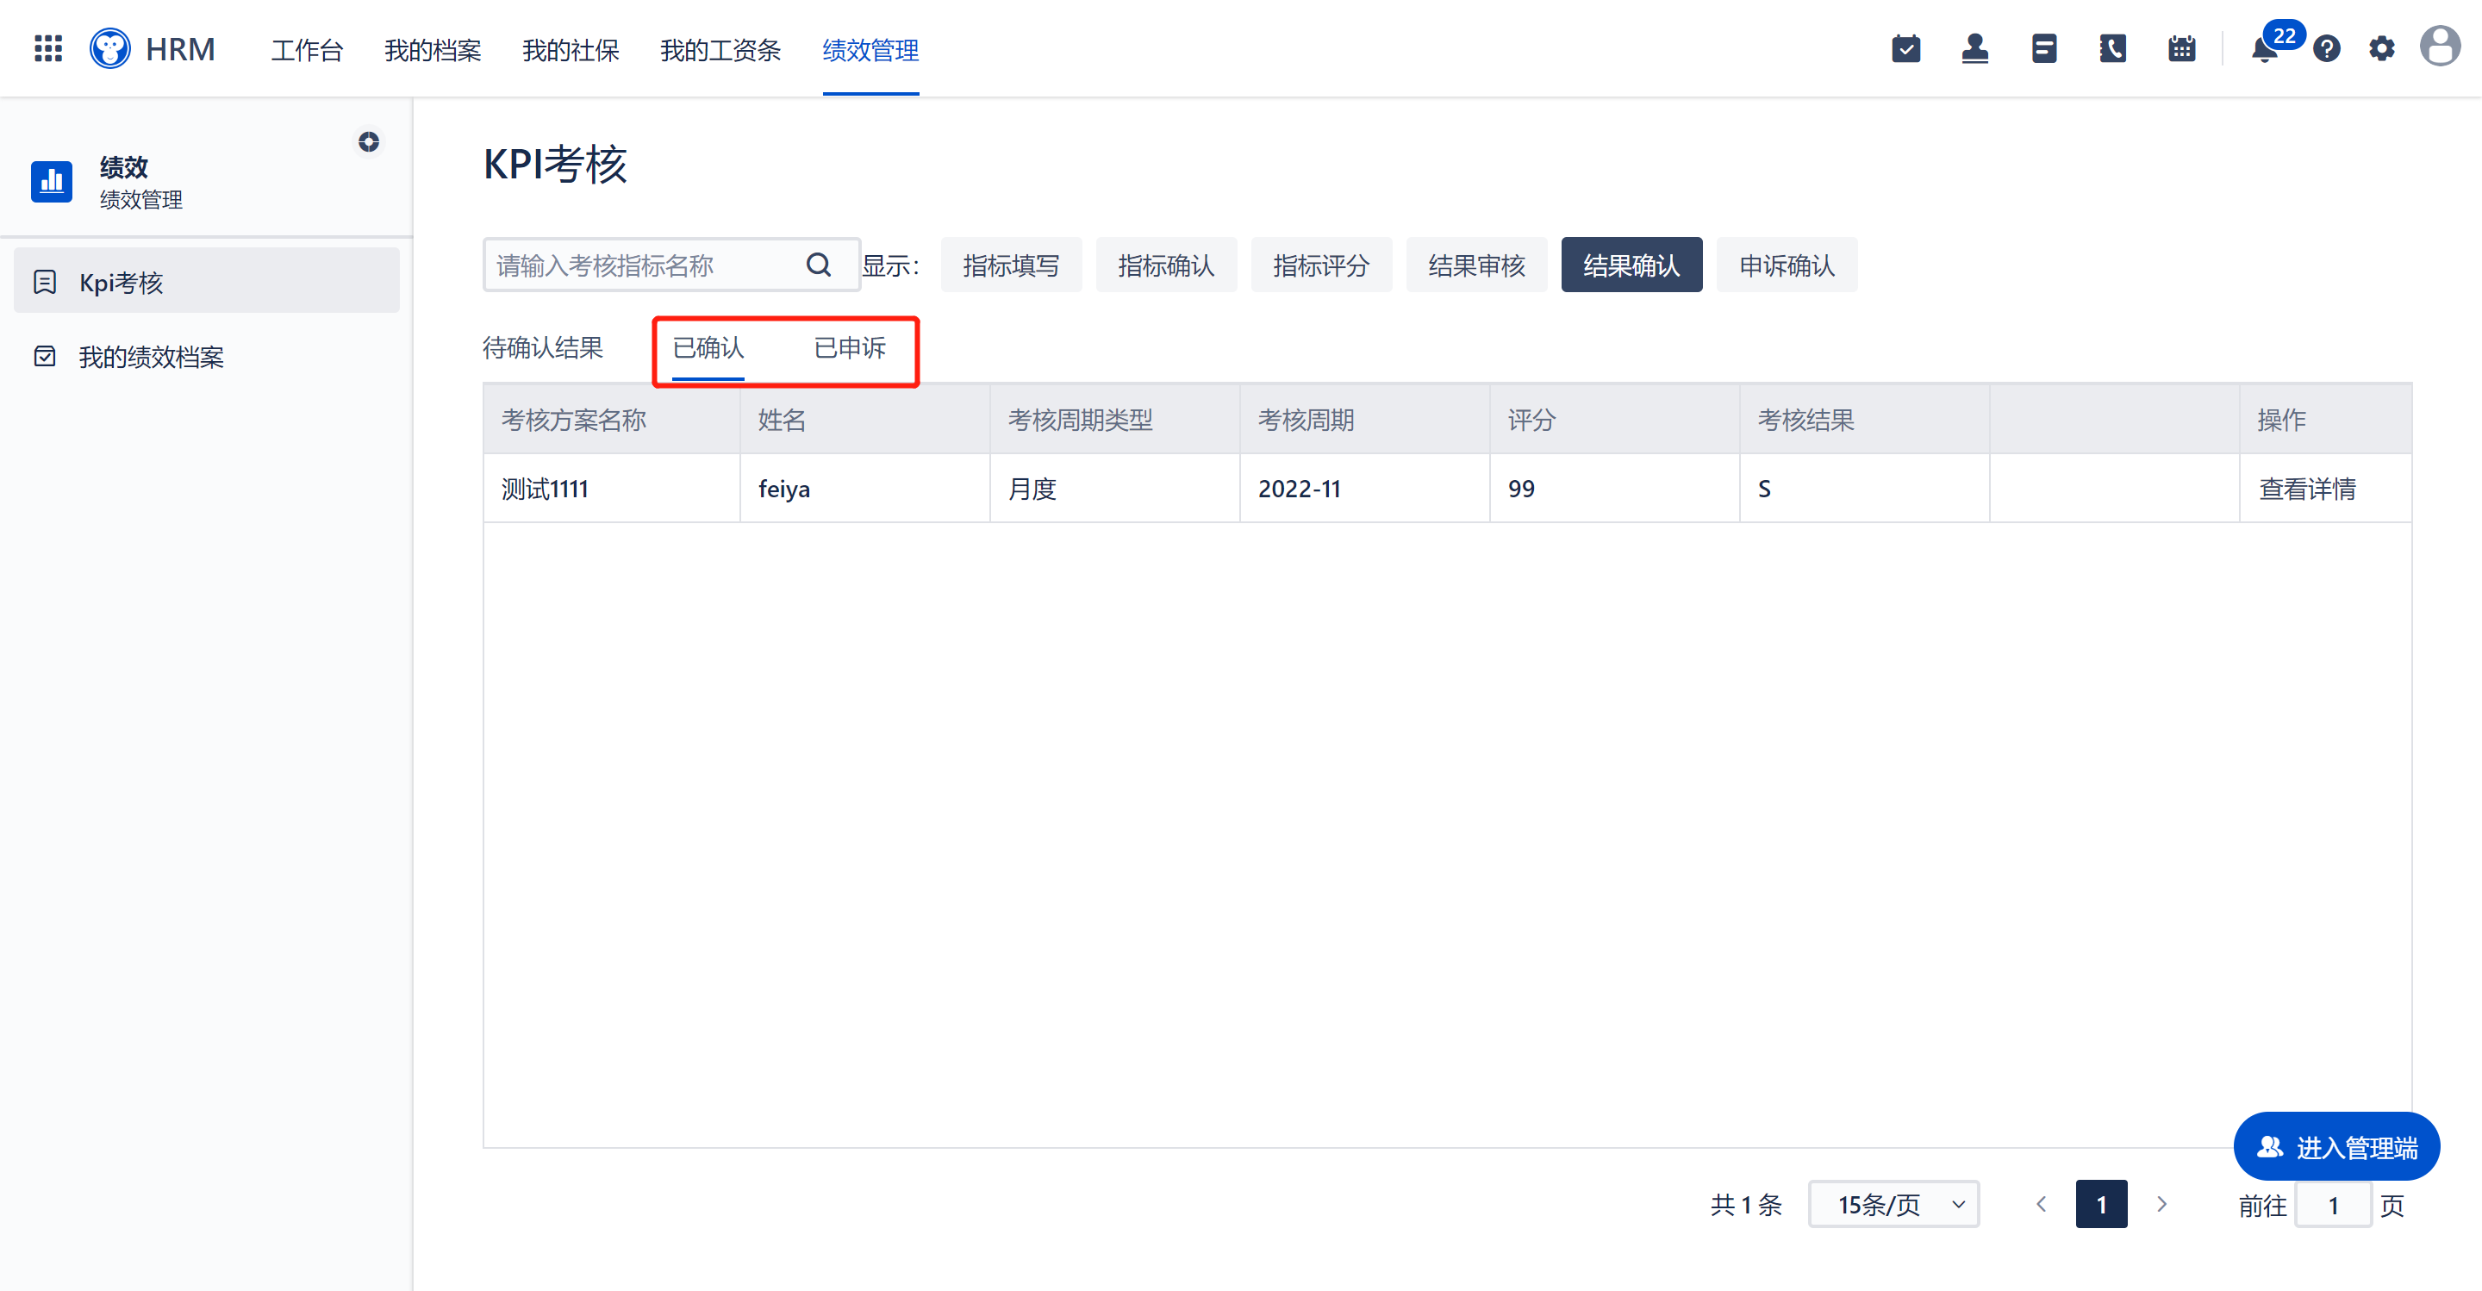Click the blue performance chart icon
2482x1291 pixels.
(51, 181)
